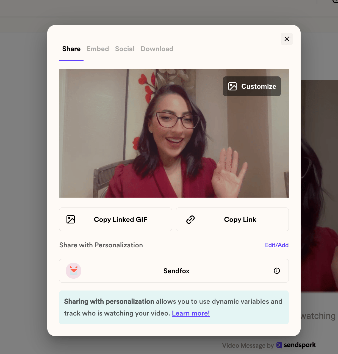Image resolution: width=338 pixels, height=354 pixels.
Task: Copy the video link
Action: click(x=232, y=219)
